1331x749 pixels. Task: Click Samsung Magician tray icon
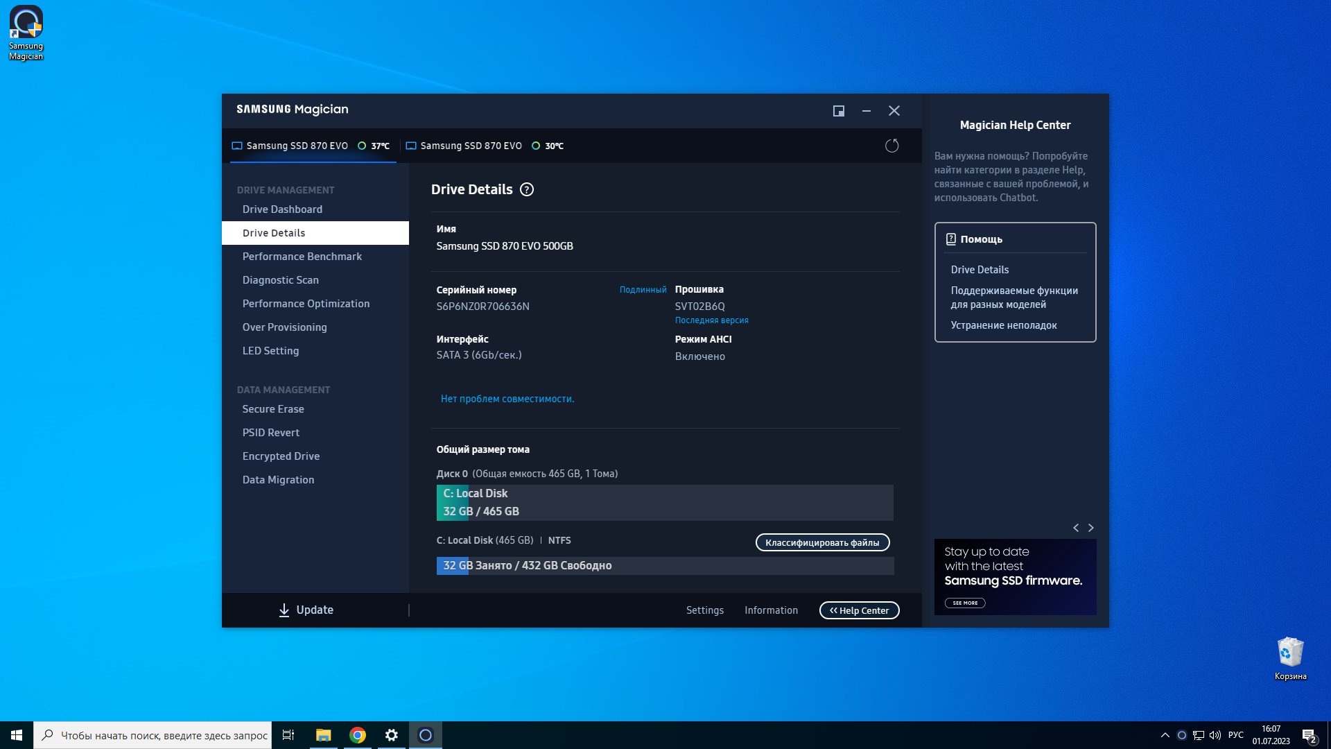click(x=1181, y=735)
